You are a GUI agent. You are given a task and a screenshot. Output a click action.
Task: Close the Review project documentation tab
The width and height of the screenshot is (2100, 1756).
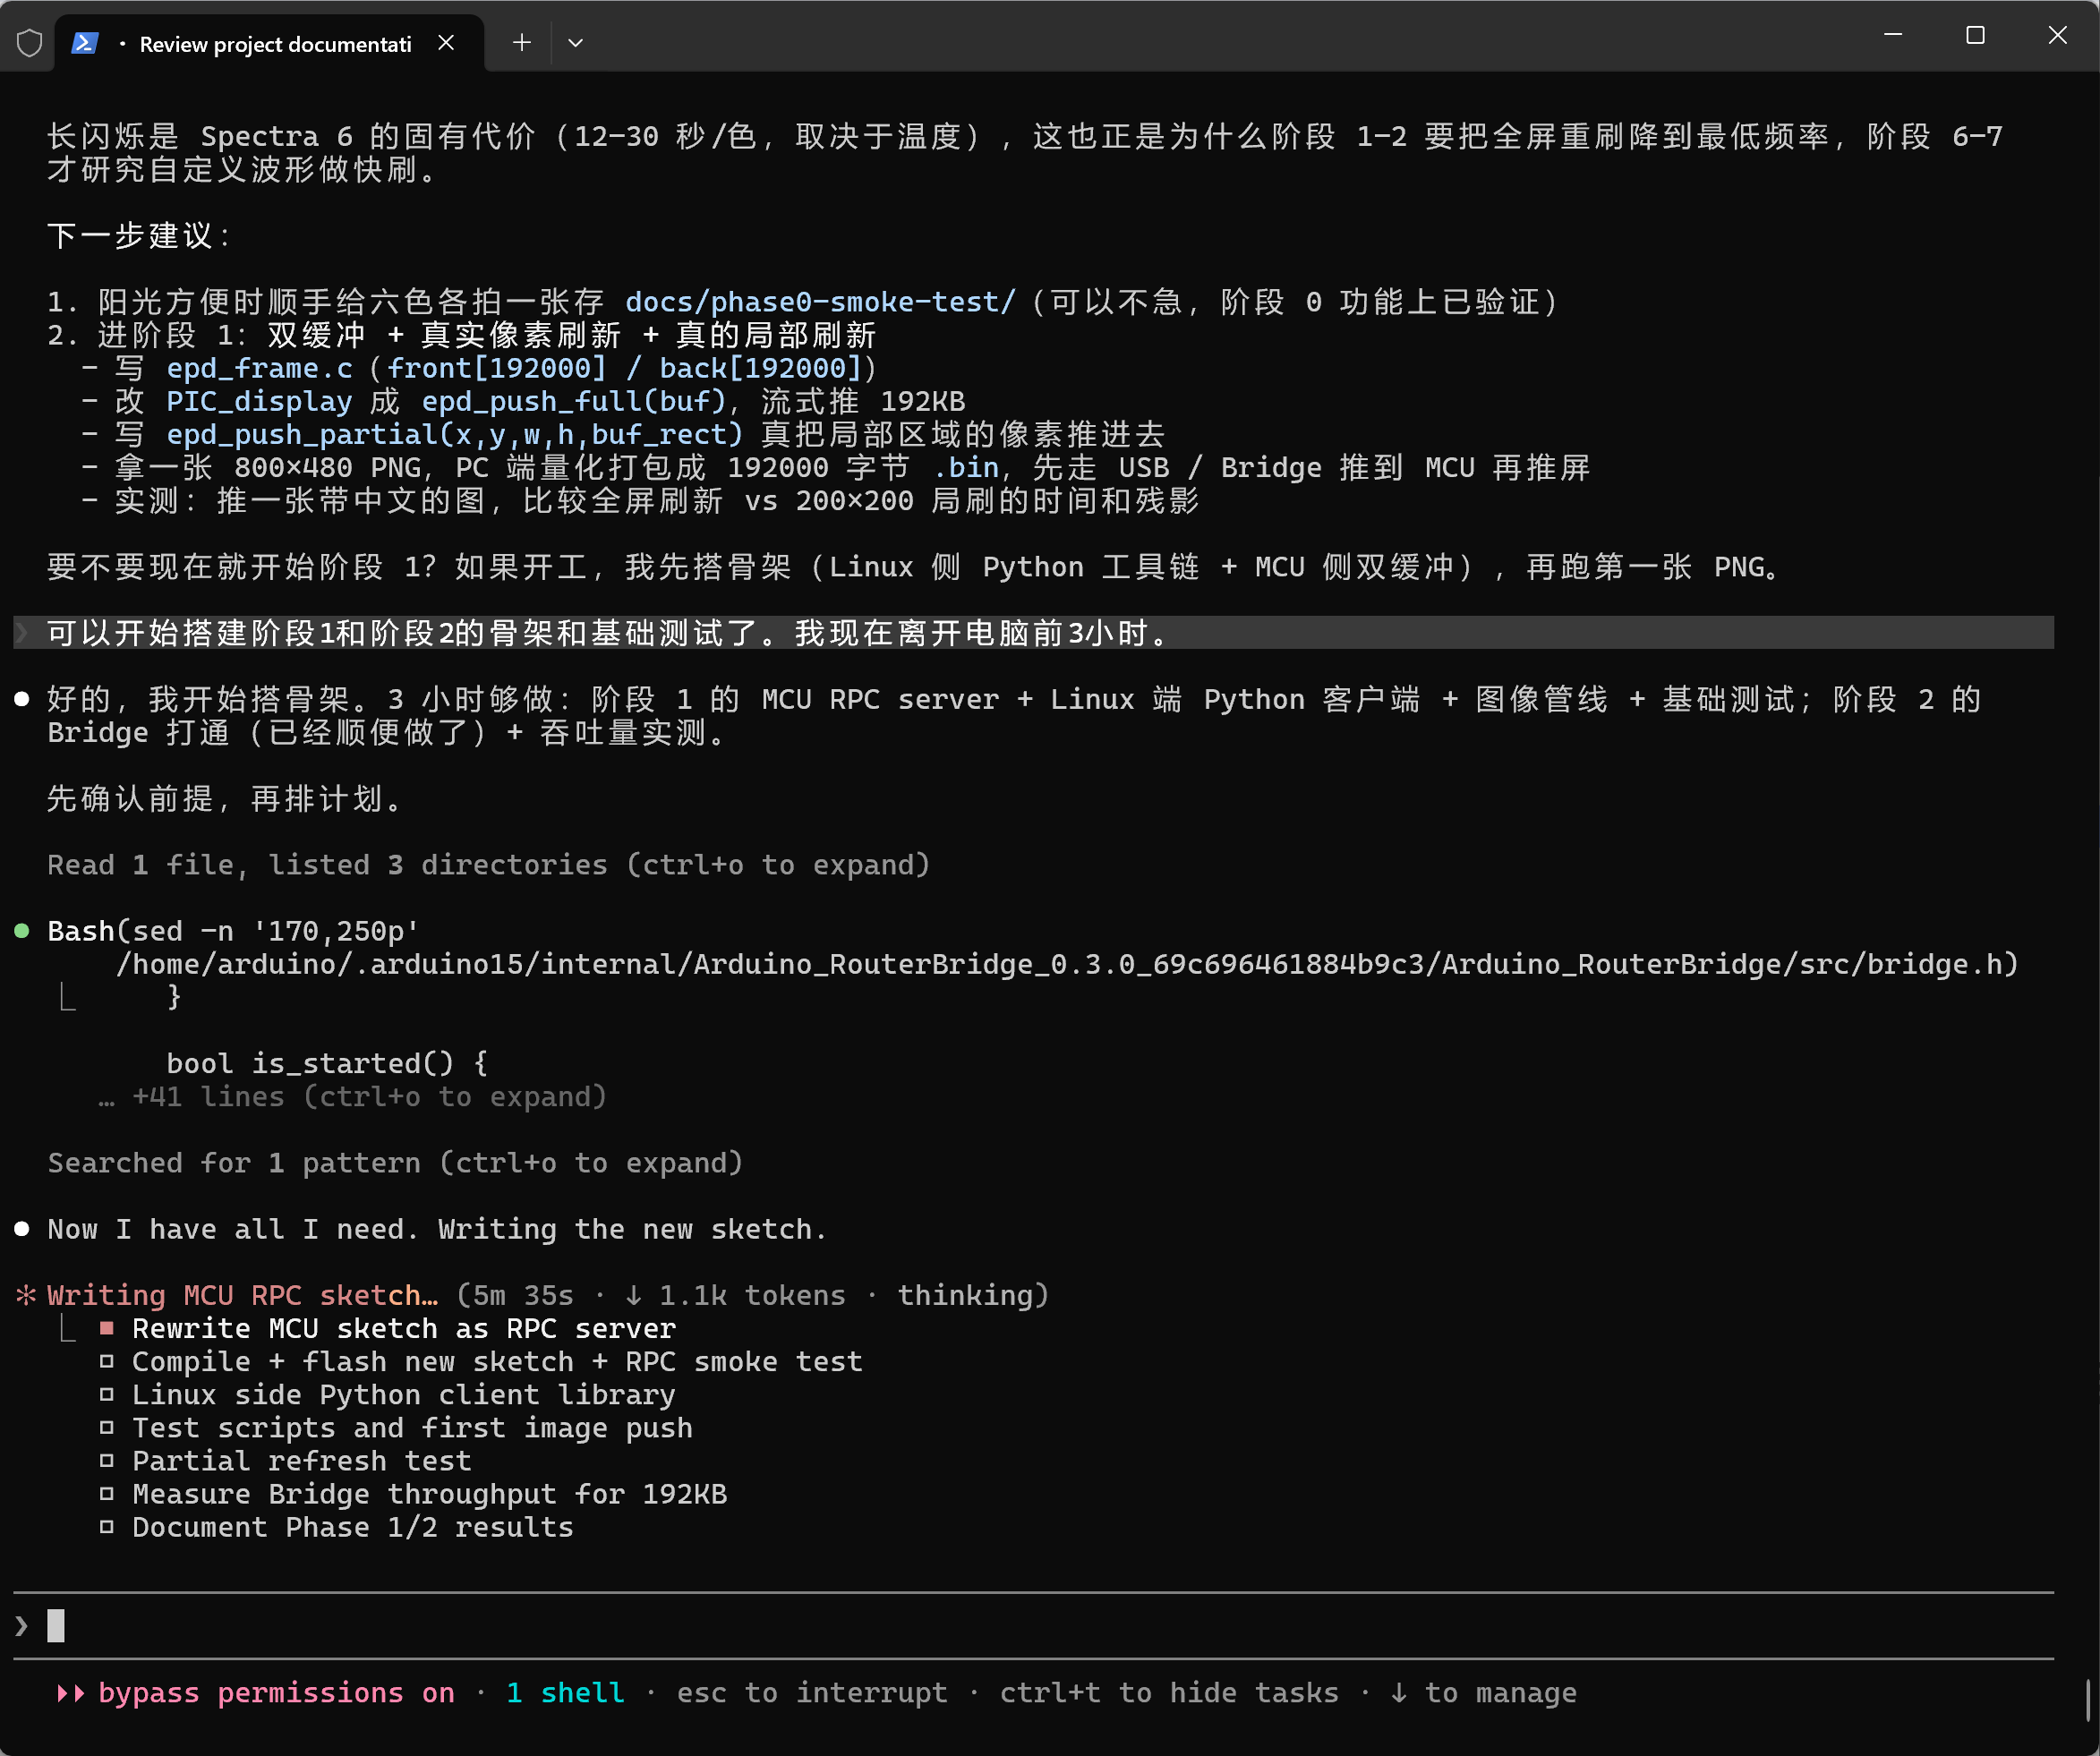(446, 43)
